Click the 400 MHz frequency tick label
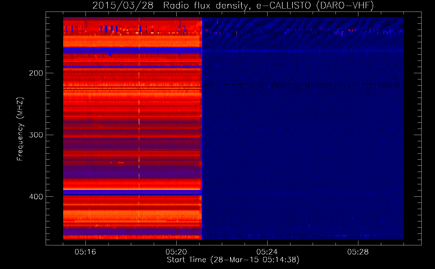The width and height of the screenshot is (435, 269). [36, 197]
